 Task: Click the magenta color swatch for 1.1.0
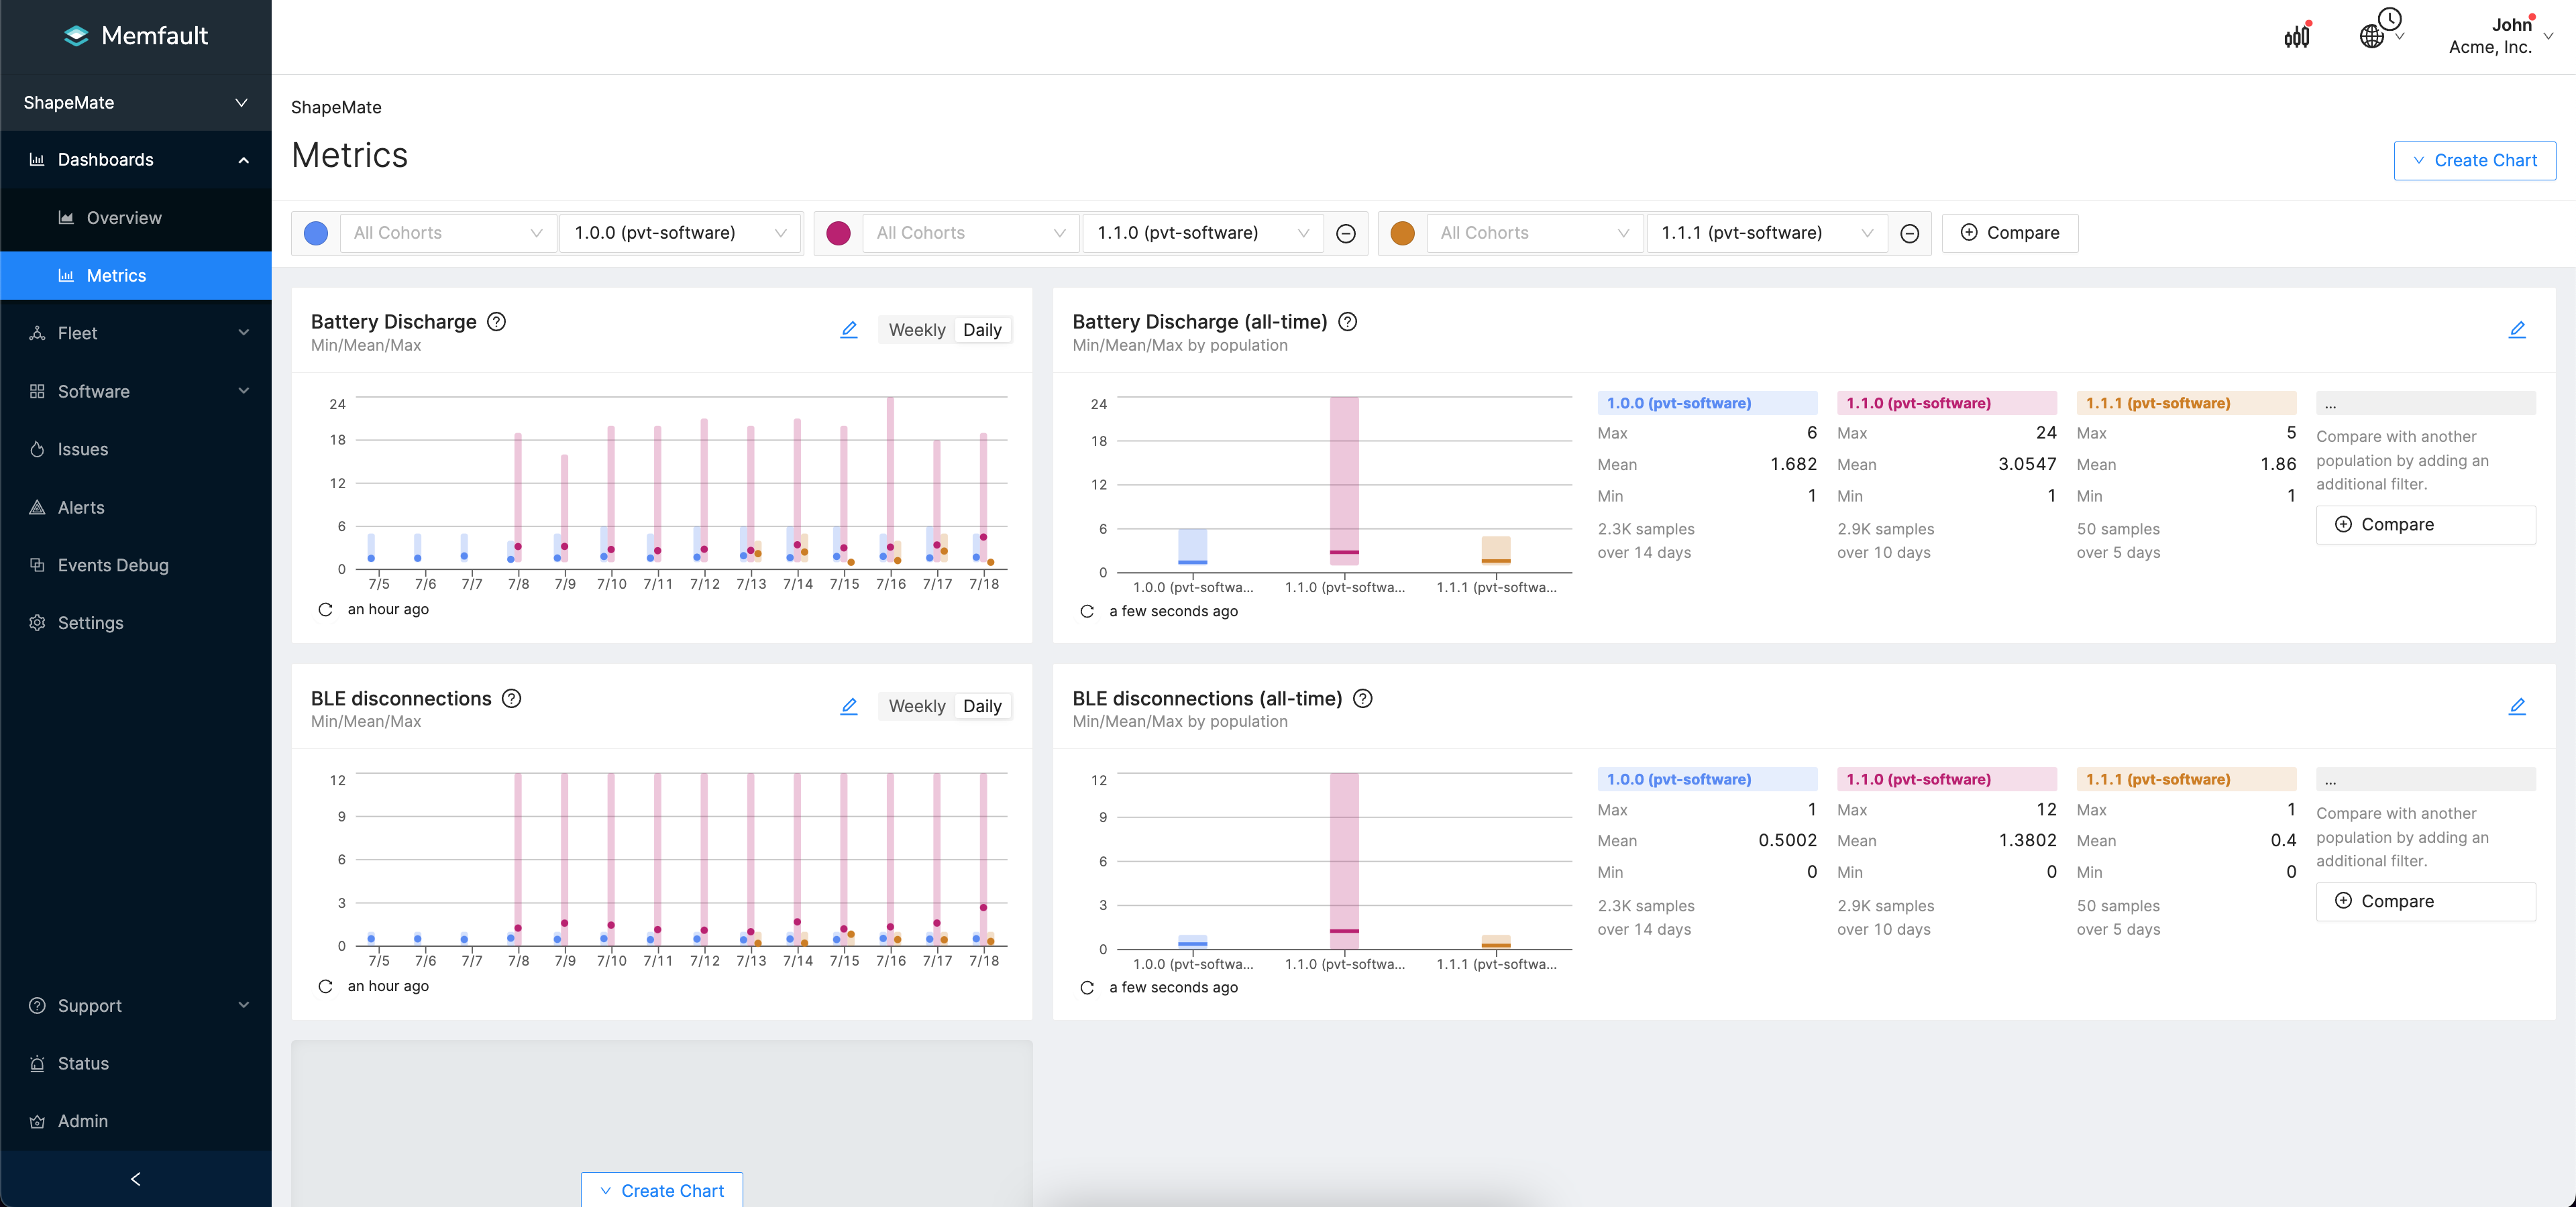pyautogui.click(x=838, y=233)
